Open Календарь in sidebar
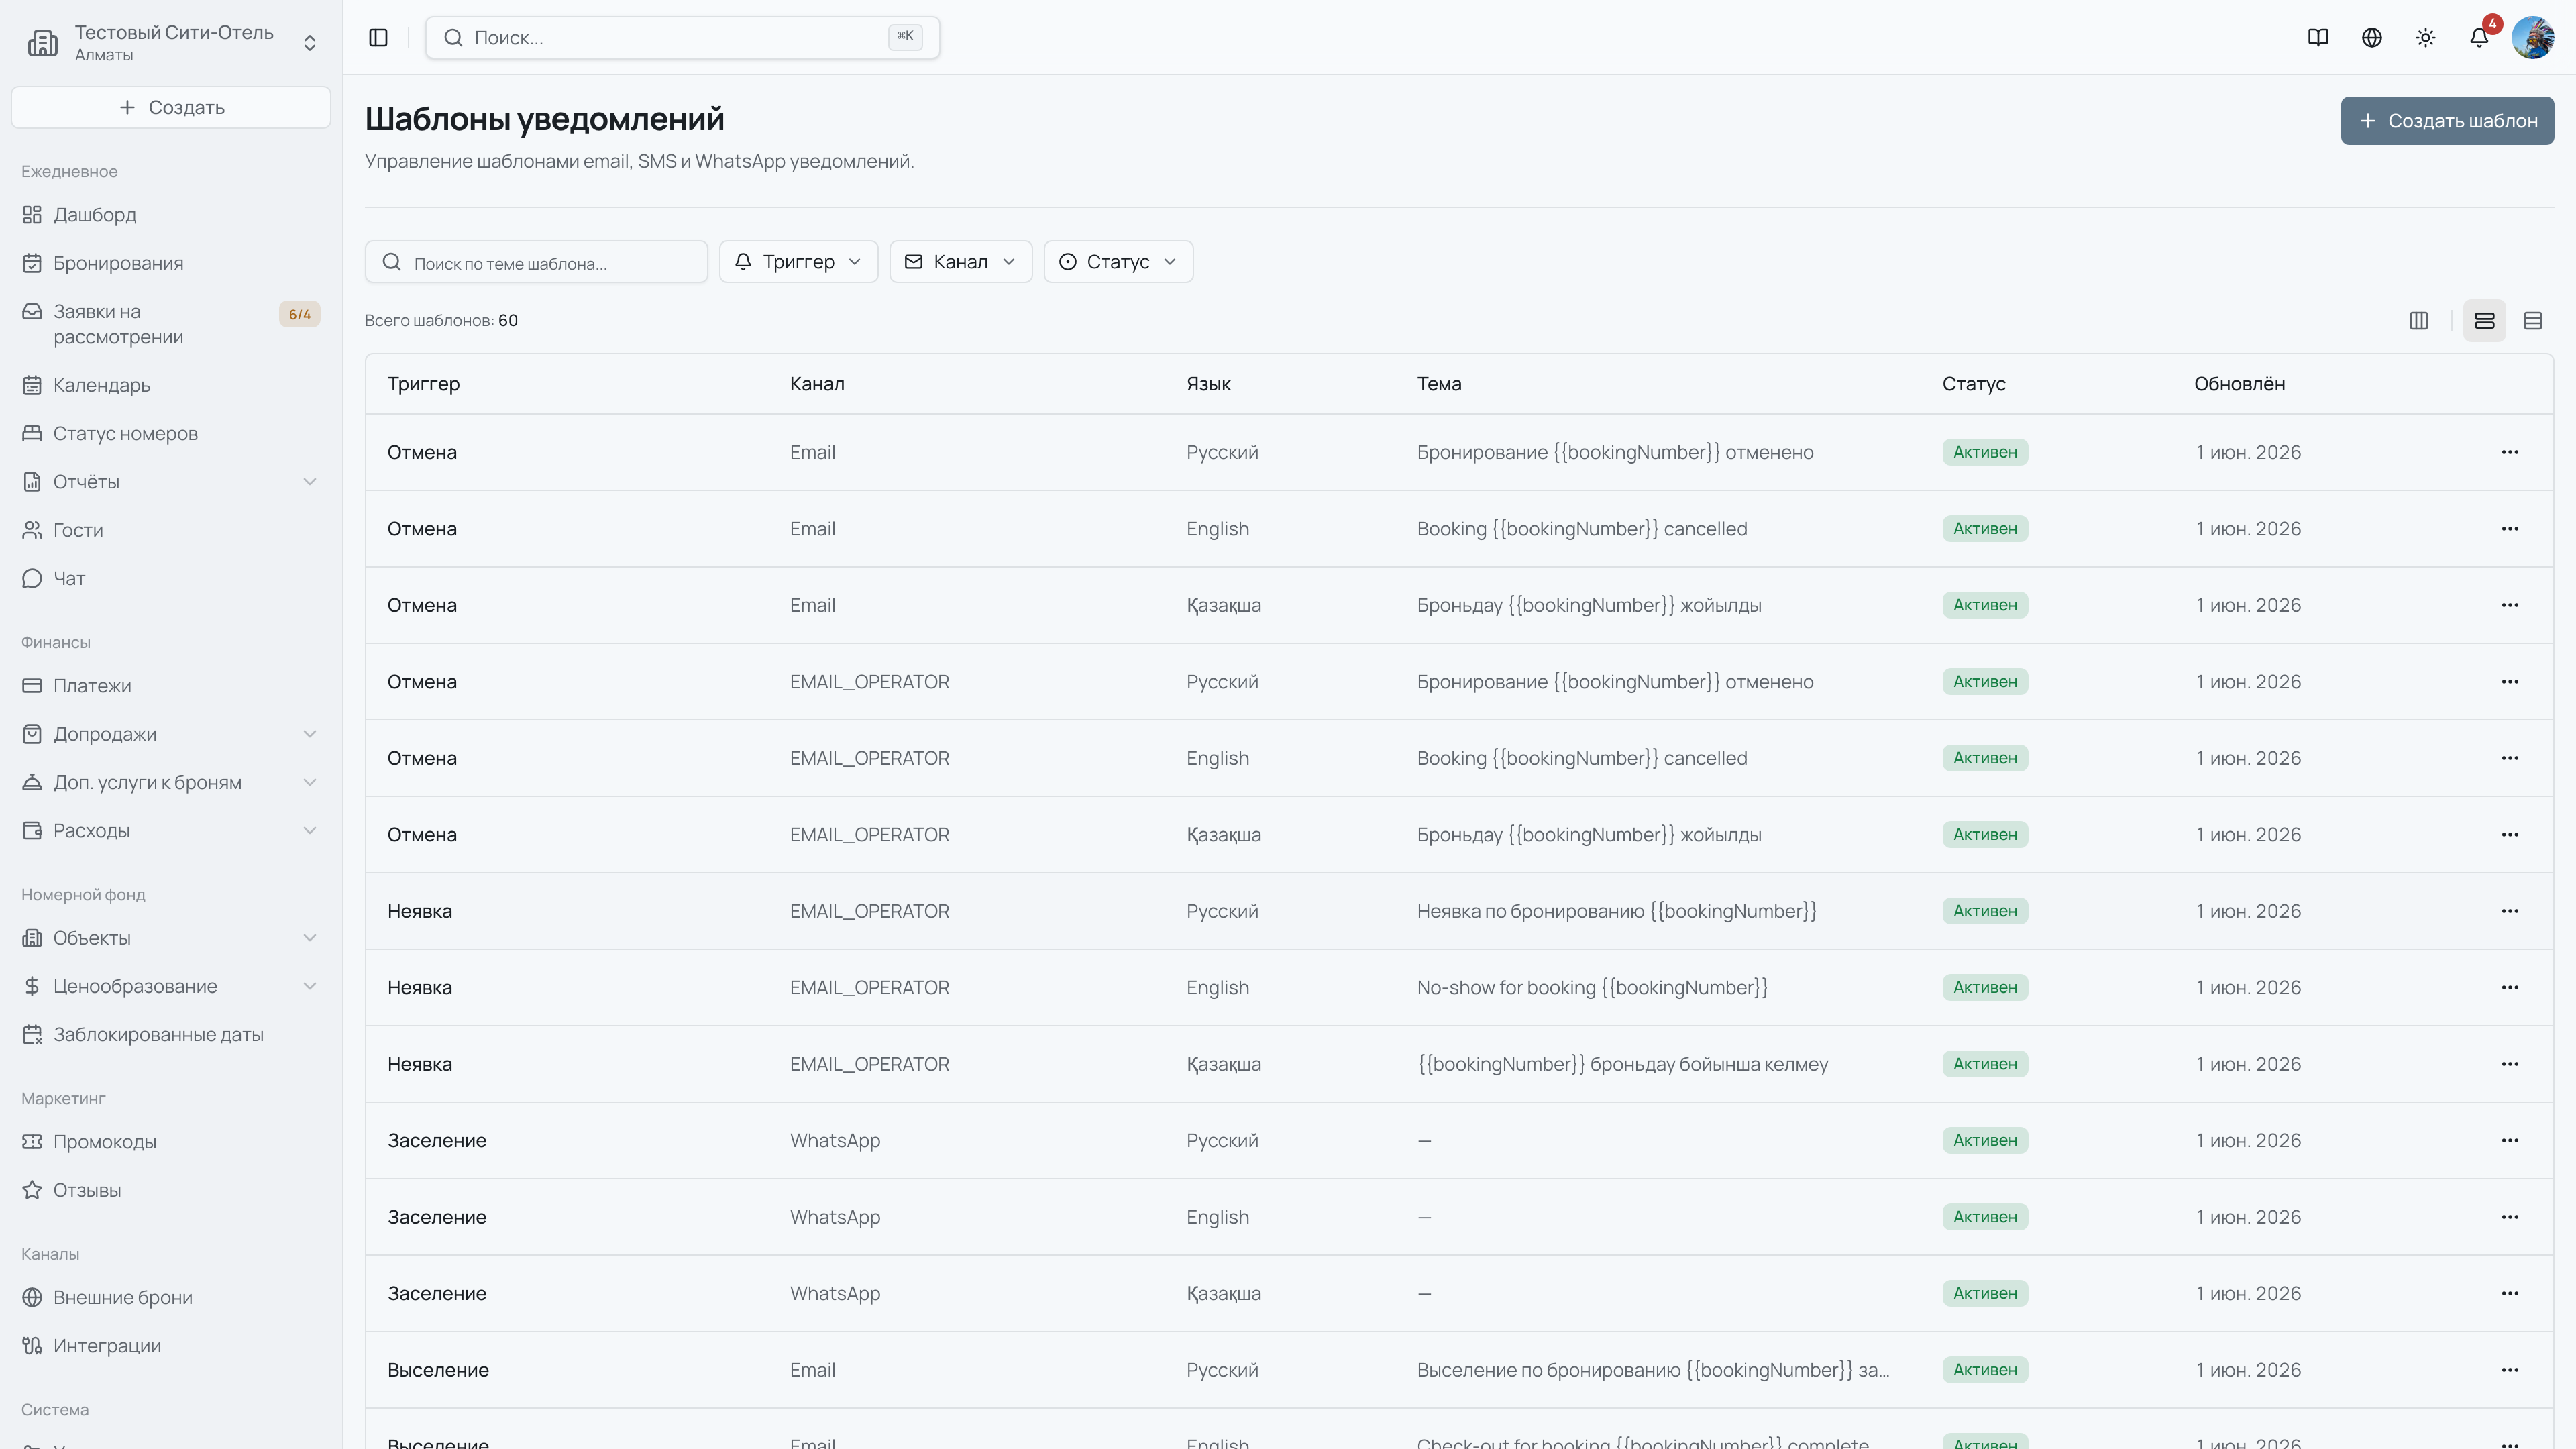 tap(171, 385)
